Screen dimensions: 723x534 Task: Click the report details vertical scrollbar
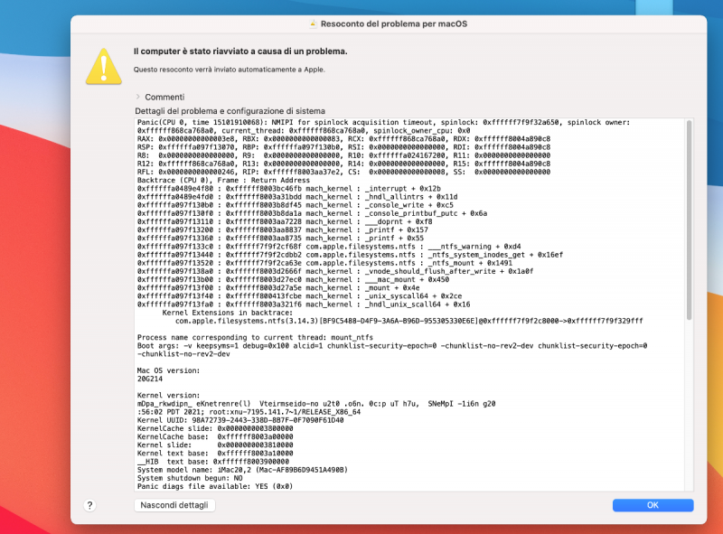click(689, 220)
